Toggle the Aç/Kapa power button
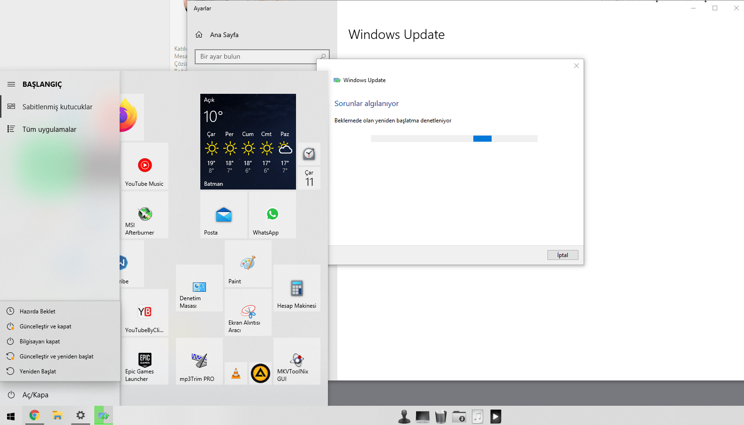Viewport: 744px width, 425px height. [60, 395]
